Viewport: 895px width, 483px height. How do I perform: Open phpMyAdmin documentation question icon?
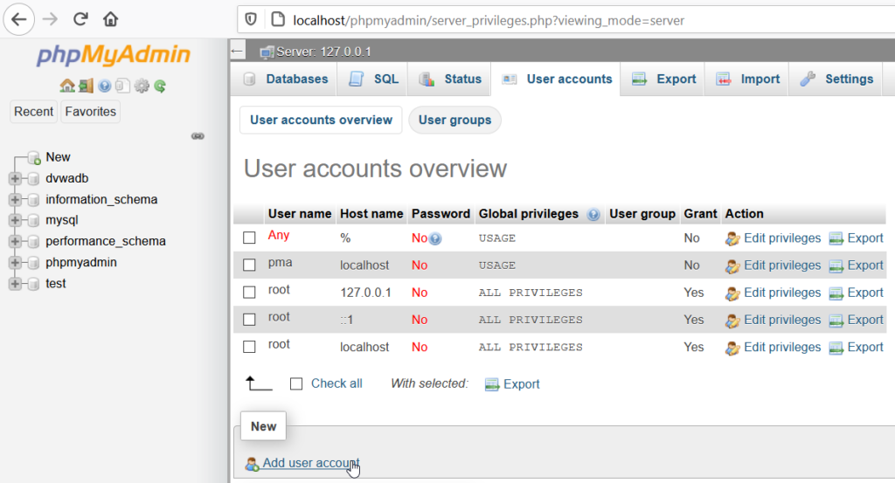(105, 86)
